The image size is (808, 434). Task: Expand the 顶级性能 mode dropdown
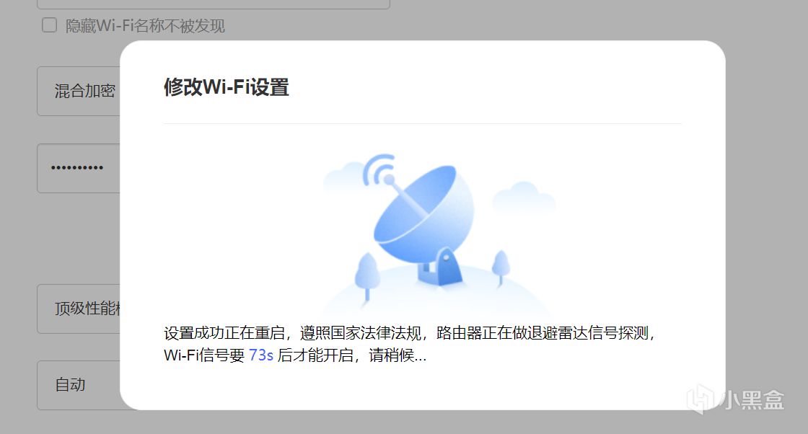pos(79,309)
